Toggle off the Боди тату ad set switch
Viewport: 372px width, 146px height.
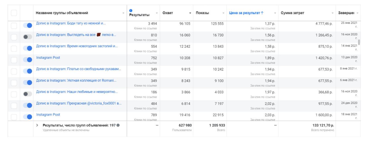[x=27, y=26]
